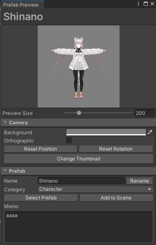Pick background color with the eyedropper

[x=150, y=132]
